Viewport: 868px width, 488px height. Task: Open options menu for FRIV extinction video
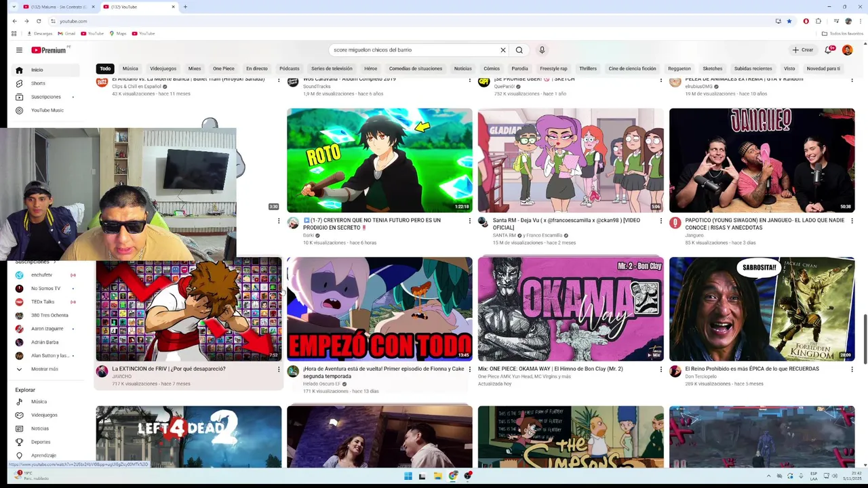[x=278, y=369]
